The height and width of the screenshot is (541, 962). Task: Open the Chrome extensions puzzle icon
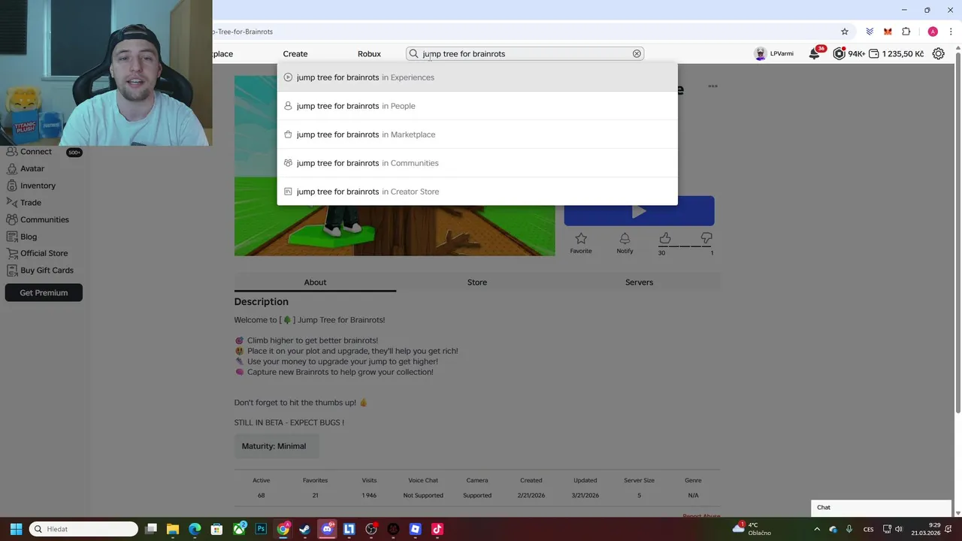[x=906, y=32]
